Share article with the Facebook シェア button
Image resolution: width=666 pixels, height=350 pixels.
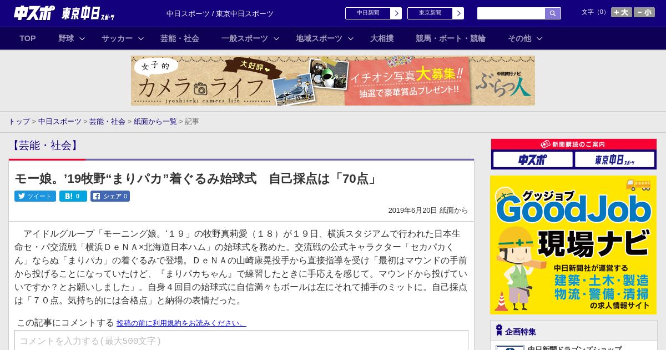(110, 196)
